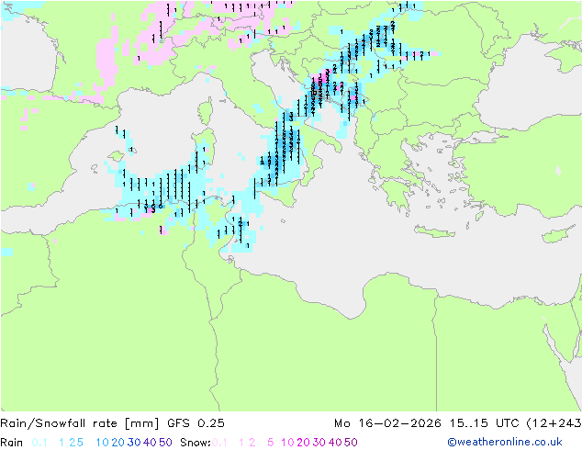Select the Snow legend value 40
Image resolution: width=582 pixels, height=450 pixels.
coord(335,443)
